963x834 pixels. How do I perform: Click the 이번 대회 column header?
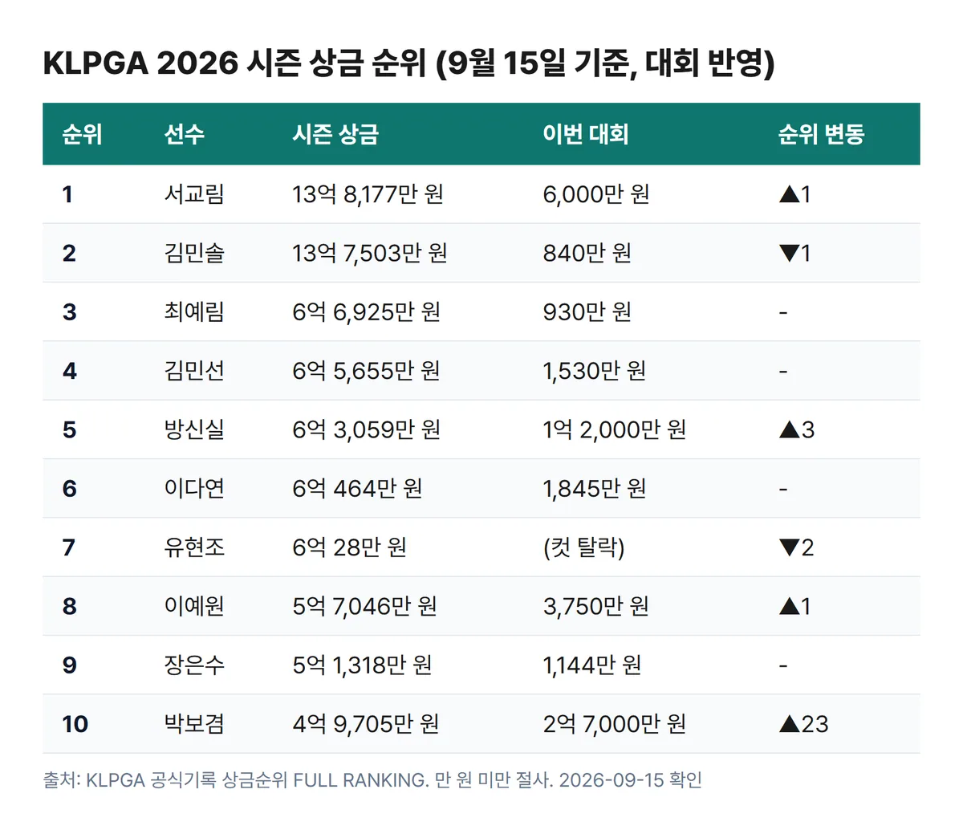click(586, 134)
